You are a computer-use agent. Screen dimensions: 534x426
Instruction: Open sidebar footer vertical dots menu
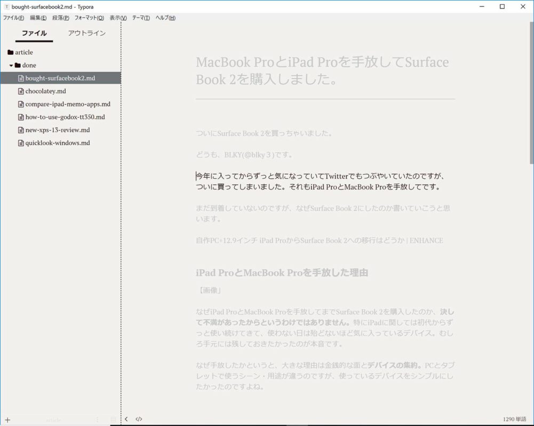pos(97,420)
